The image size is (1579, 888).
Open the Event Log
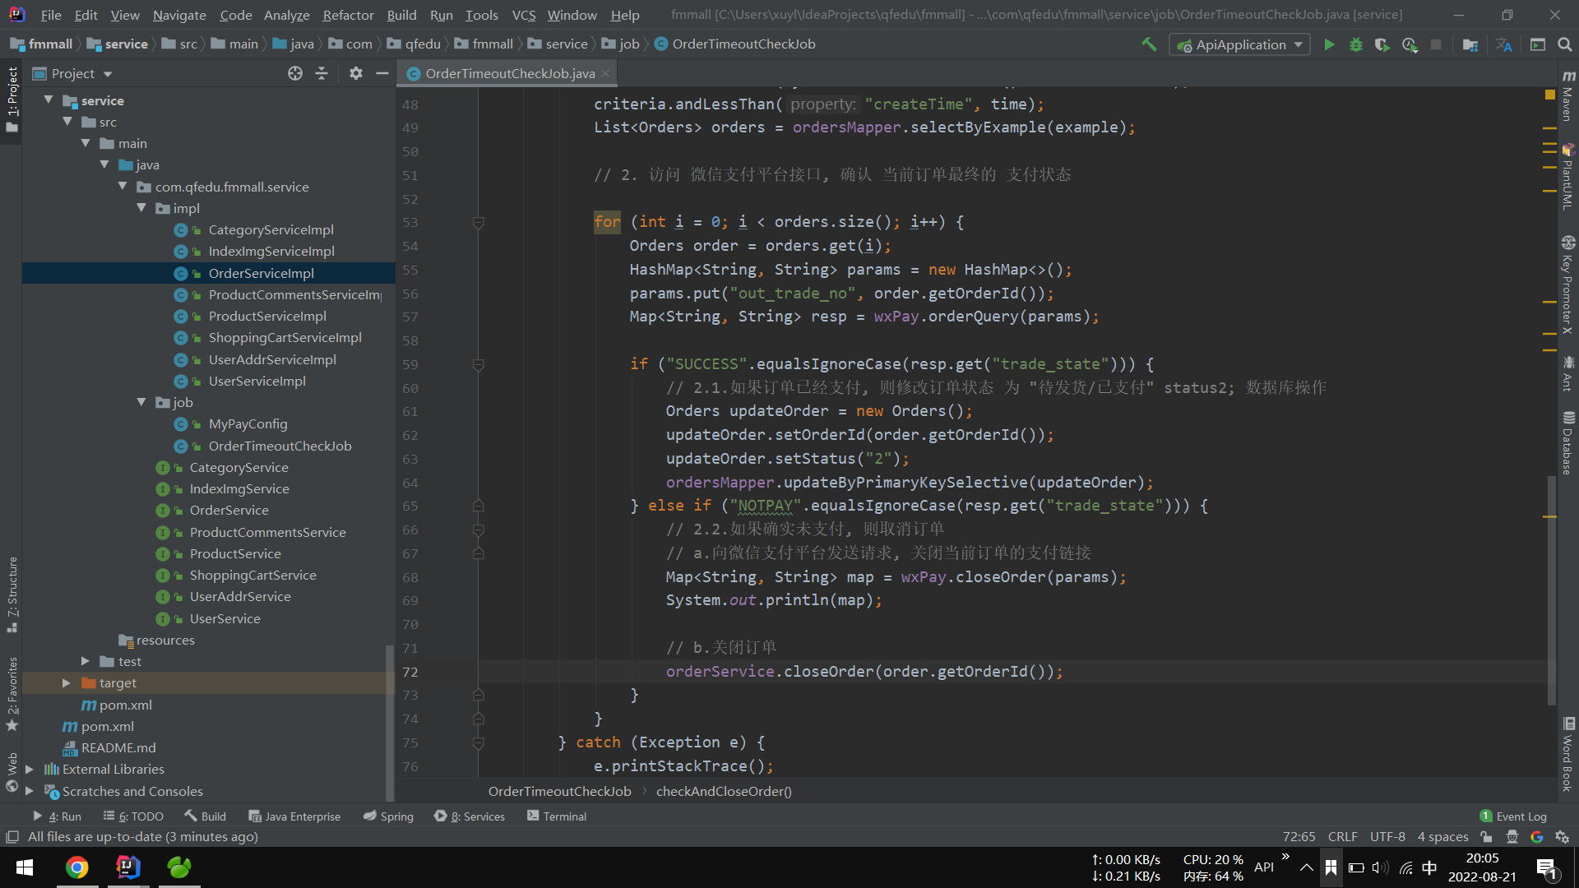[x=1513, y=816]
